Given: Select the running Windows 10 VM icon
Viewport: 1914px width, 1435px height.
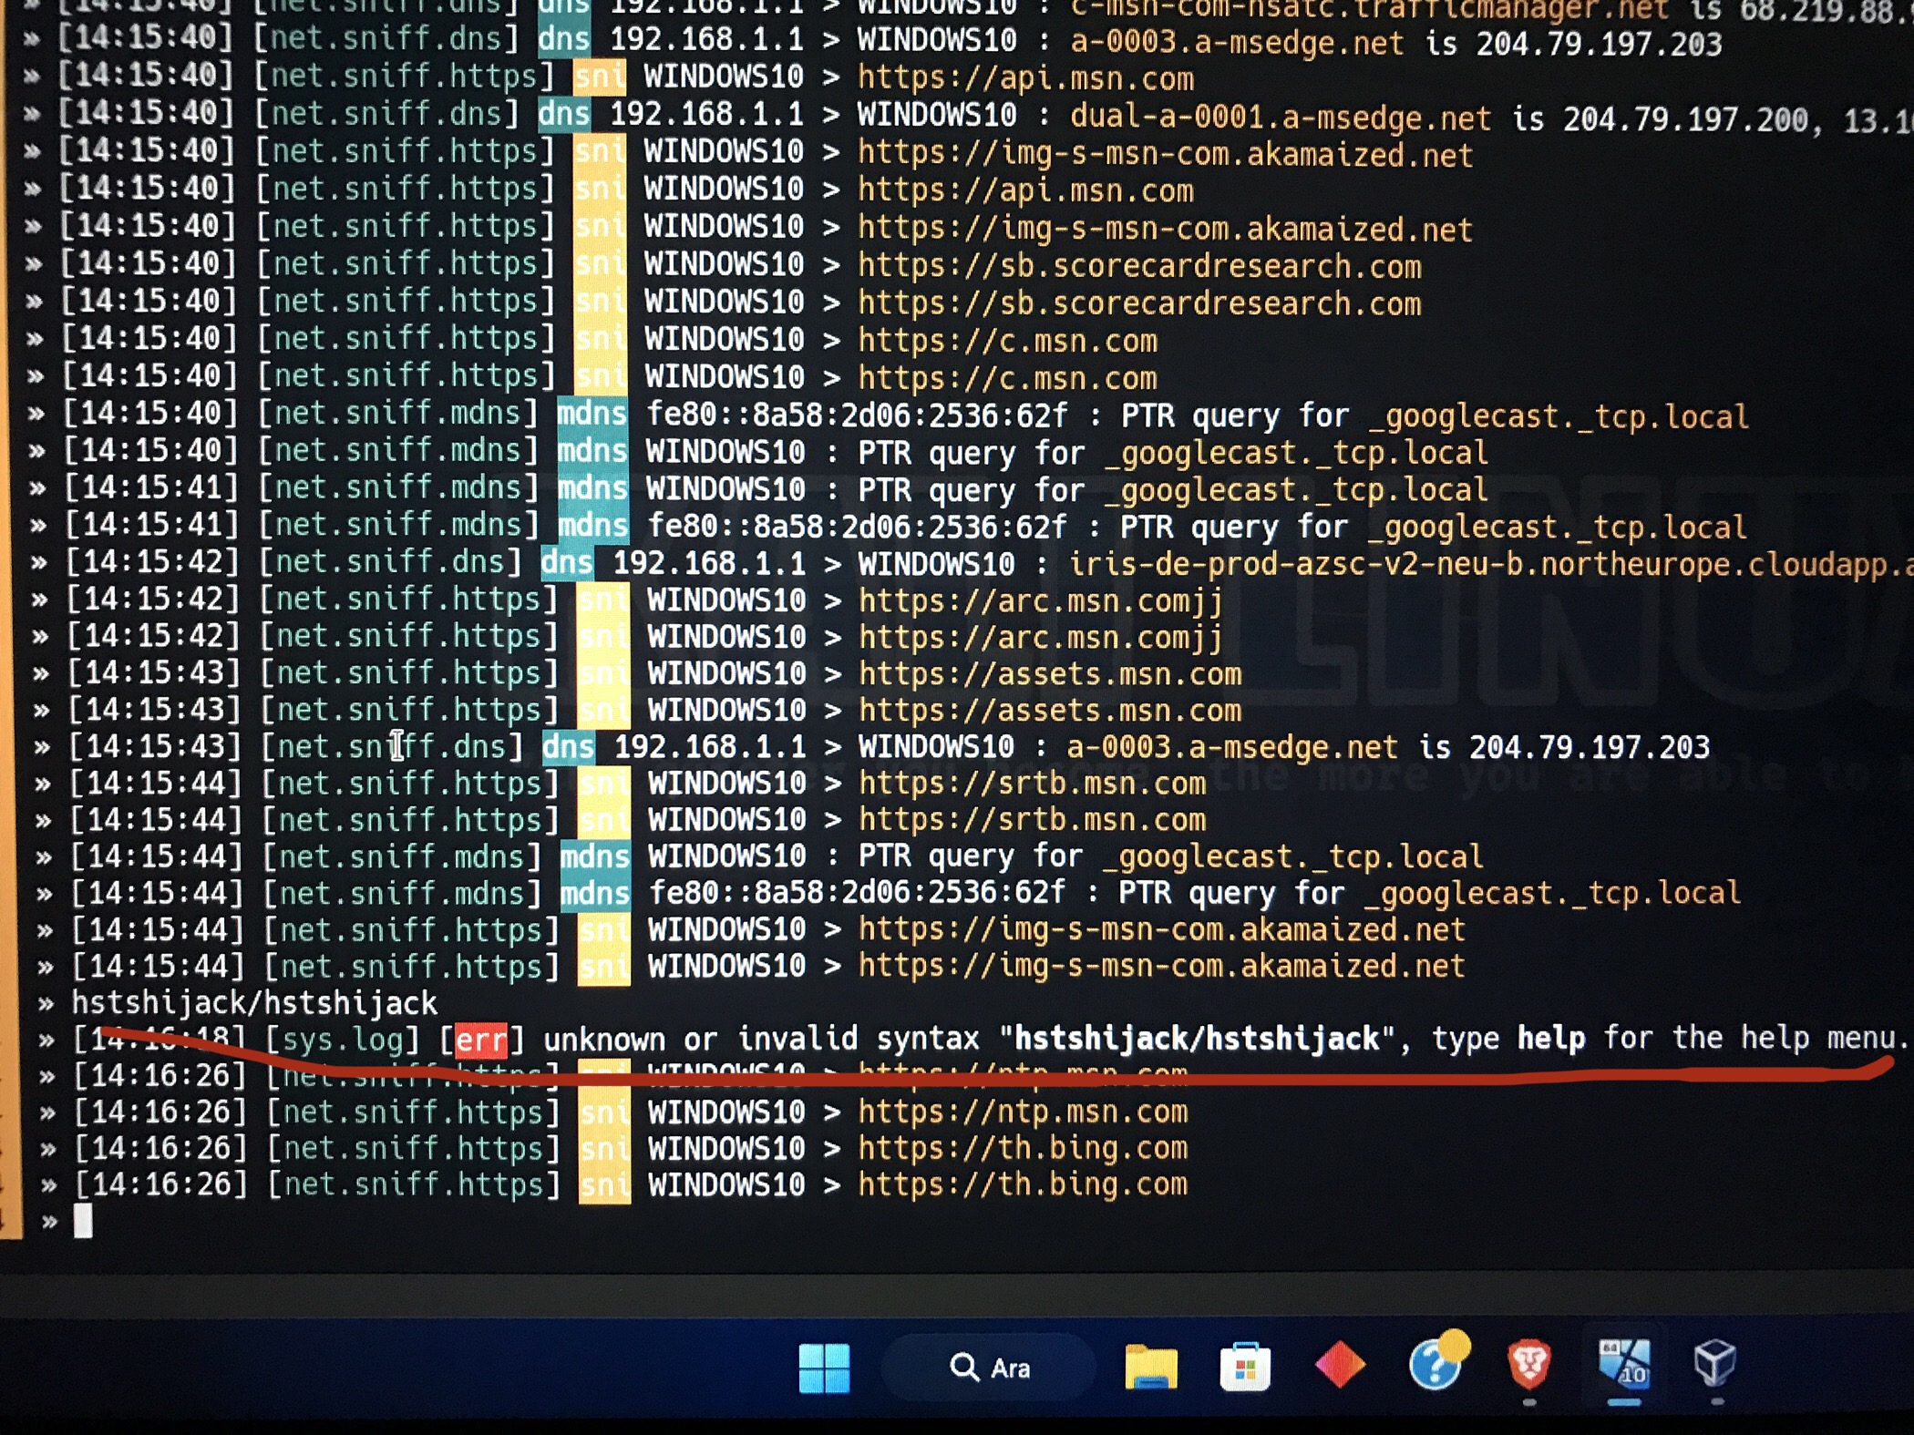Looking at the screenshot, I should 1623,1364.
